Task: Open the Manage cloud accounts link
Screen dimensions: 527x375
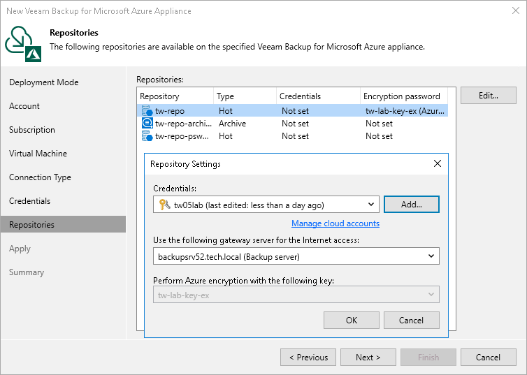Action: (x=335, y=223)
